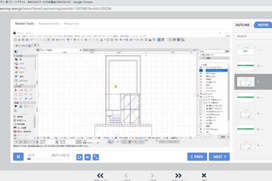Open the Help (ヘルプ) menu in CAD
The height and width of the screenshot is (181, 272).
143,36
